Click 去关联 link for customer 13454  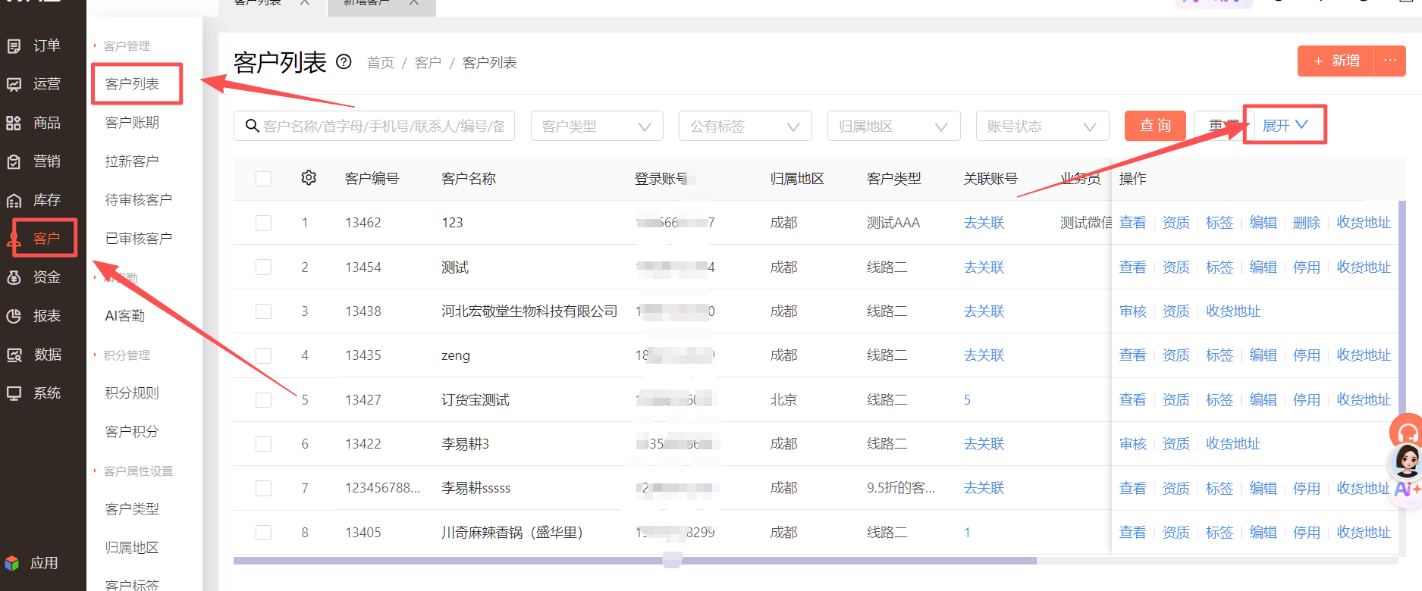(984, 267)
